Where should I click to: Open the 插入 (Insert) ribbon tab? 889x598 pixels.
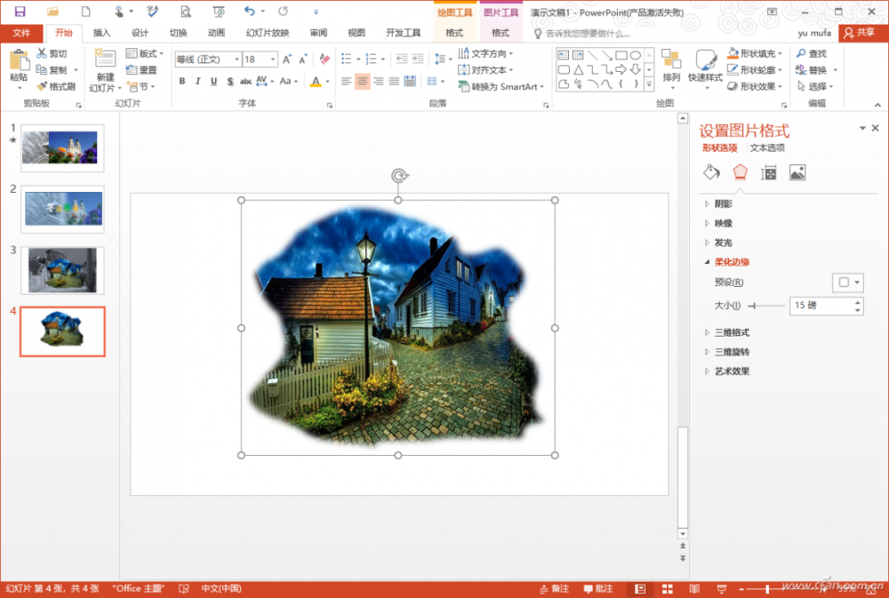click(x=102, y=33)
